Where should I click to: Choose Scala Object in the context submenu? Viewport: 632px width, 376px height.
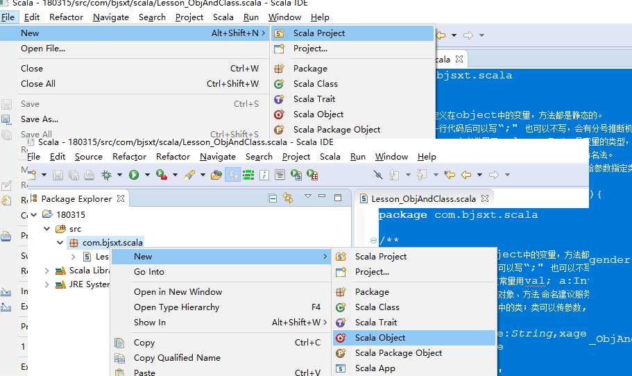click(x=414, y=338)
